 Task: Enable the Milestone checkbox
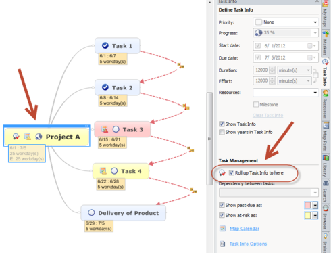tap(256, 104)
